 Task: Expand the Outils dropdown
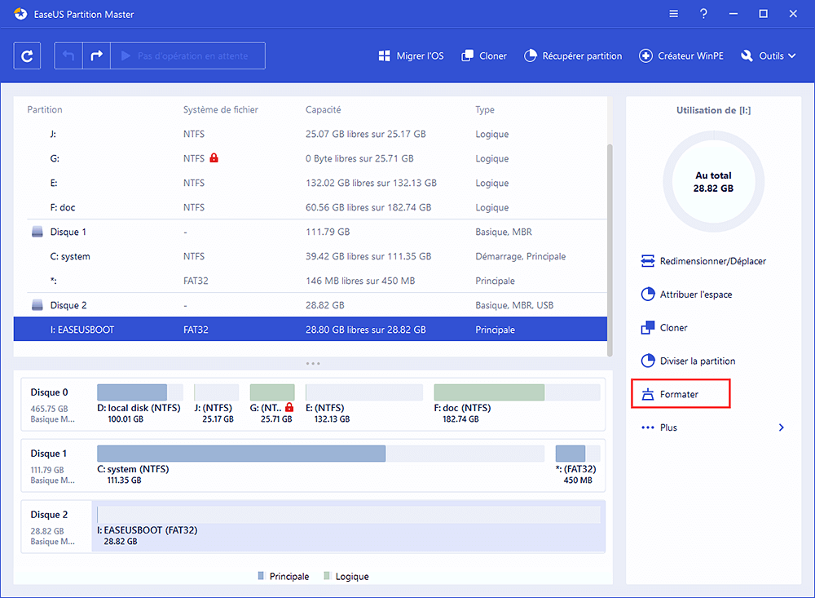click(x=769, y=55)
